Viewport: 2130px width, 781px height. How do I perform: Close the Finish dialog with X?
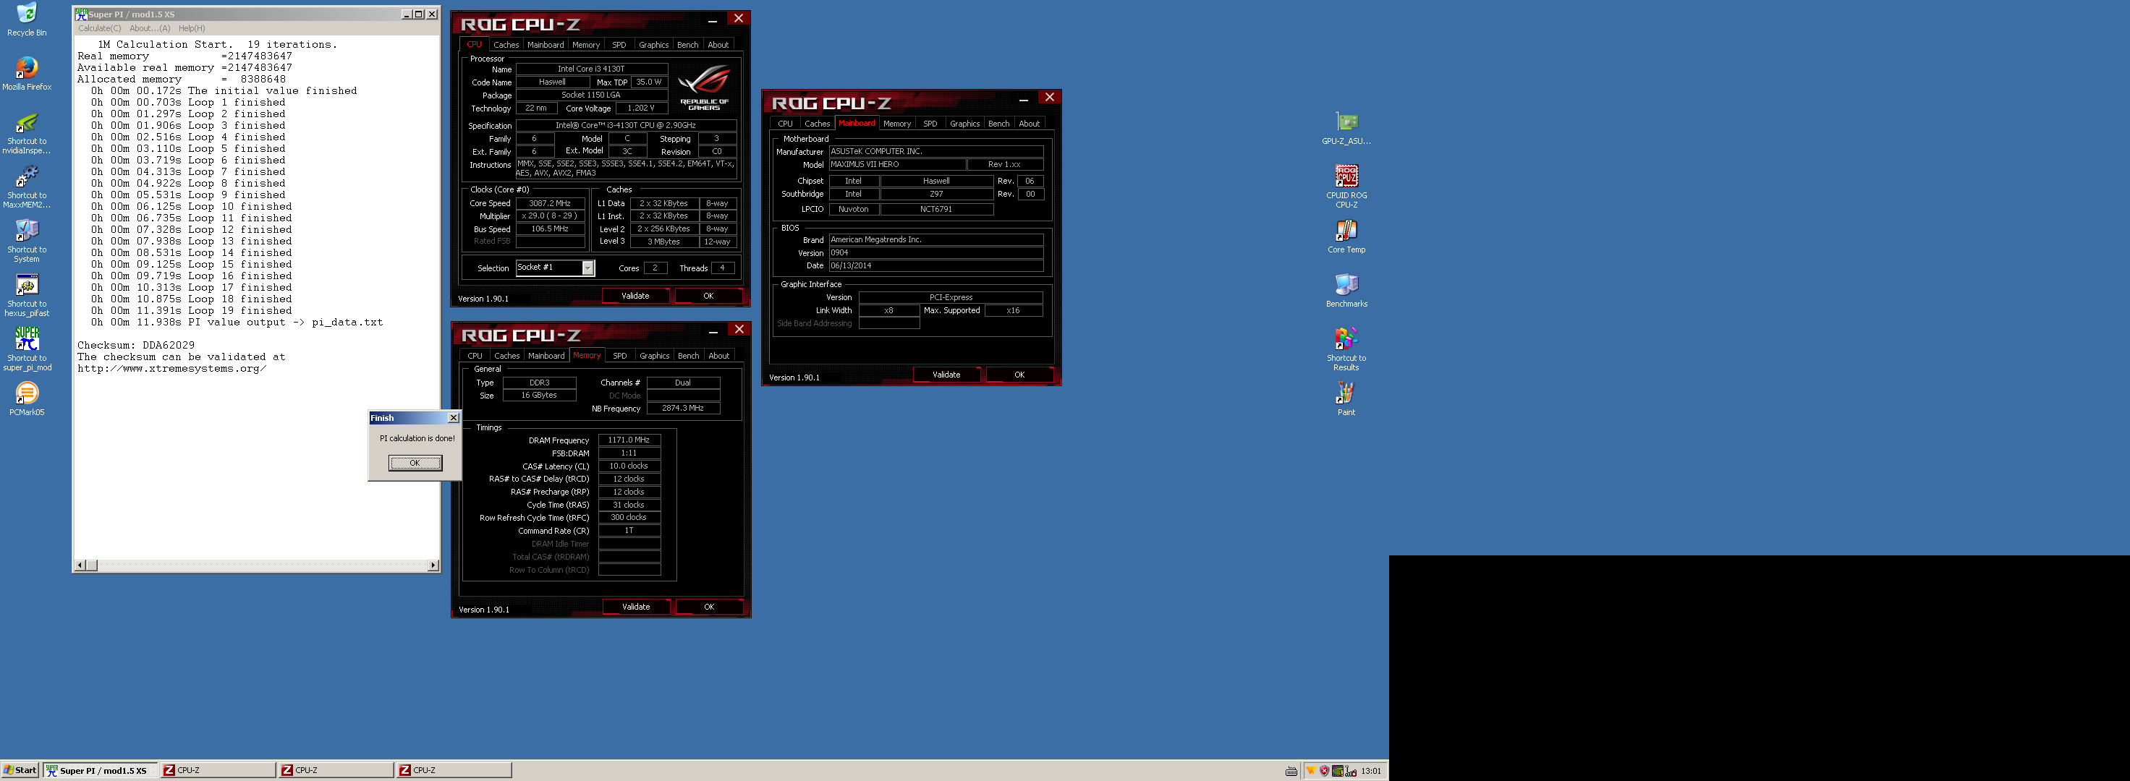pos(453,418)
